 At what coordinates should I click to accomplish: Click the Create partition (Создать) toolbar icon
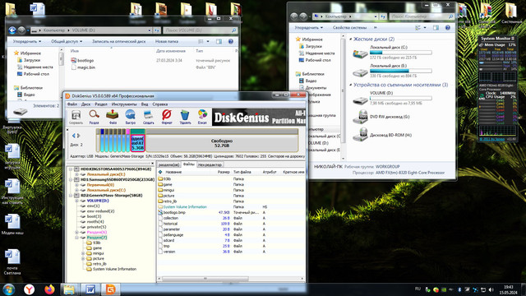click(x=148, y=115)
